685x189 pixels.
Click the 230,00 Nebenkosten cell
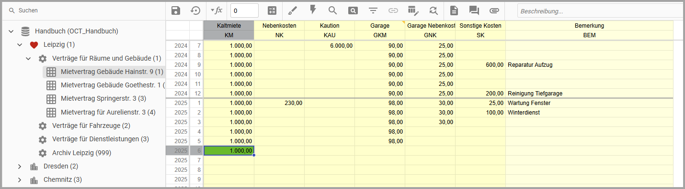(x=279, y=103)
